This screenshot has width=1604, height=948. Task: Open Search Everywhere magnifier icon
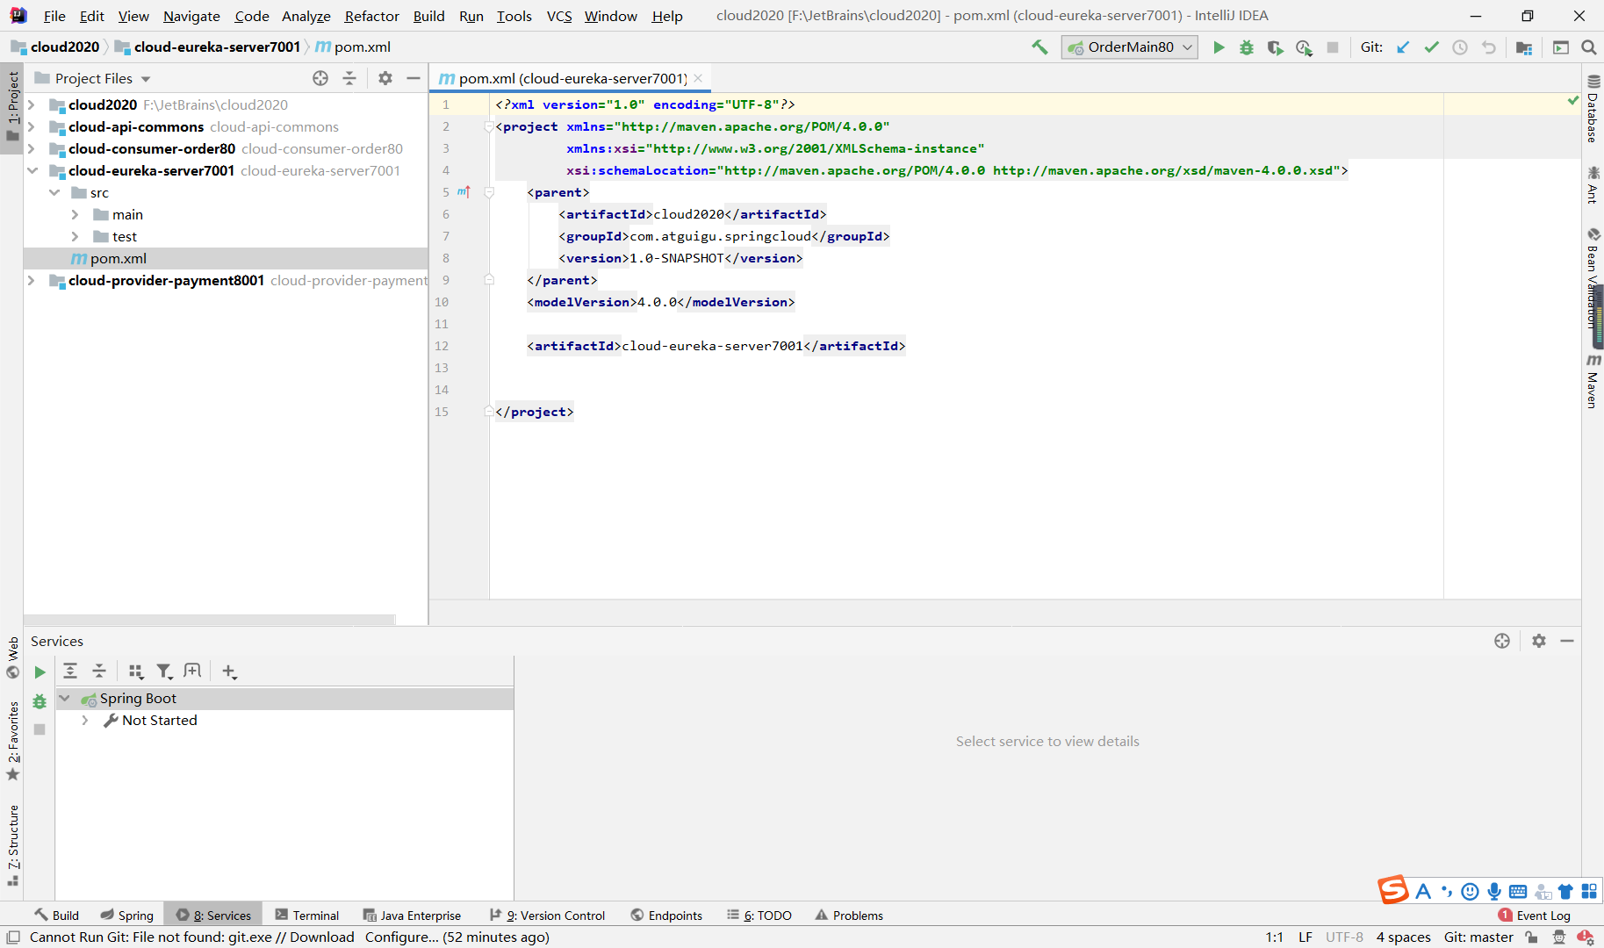1588,47
